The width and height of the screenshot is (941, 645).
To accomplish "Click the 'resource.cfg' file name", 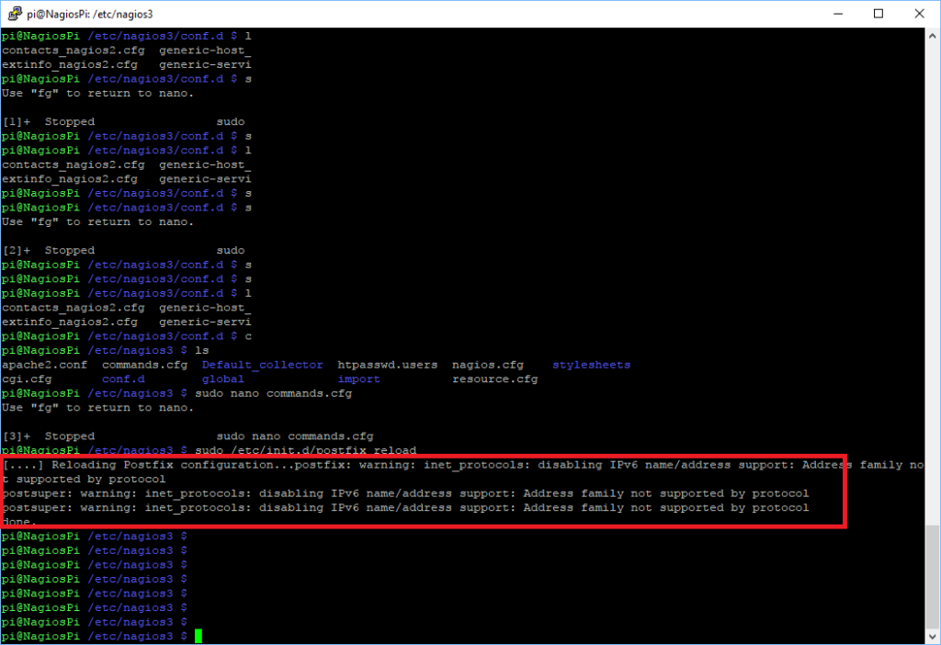I will tap(495, 379).
